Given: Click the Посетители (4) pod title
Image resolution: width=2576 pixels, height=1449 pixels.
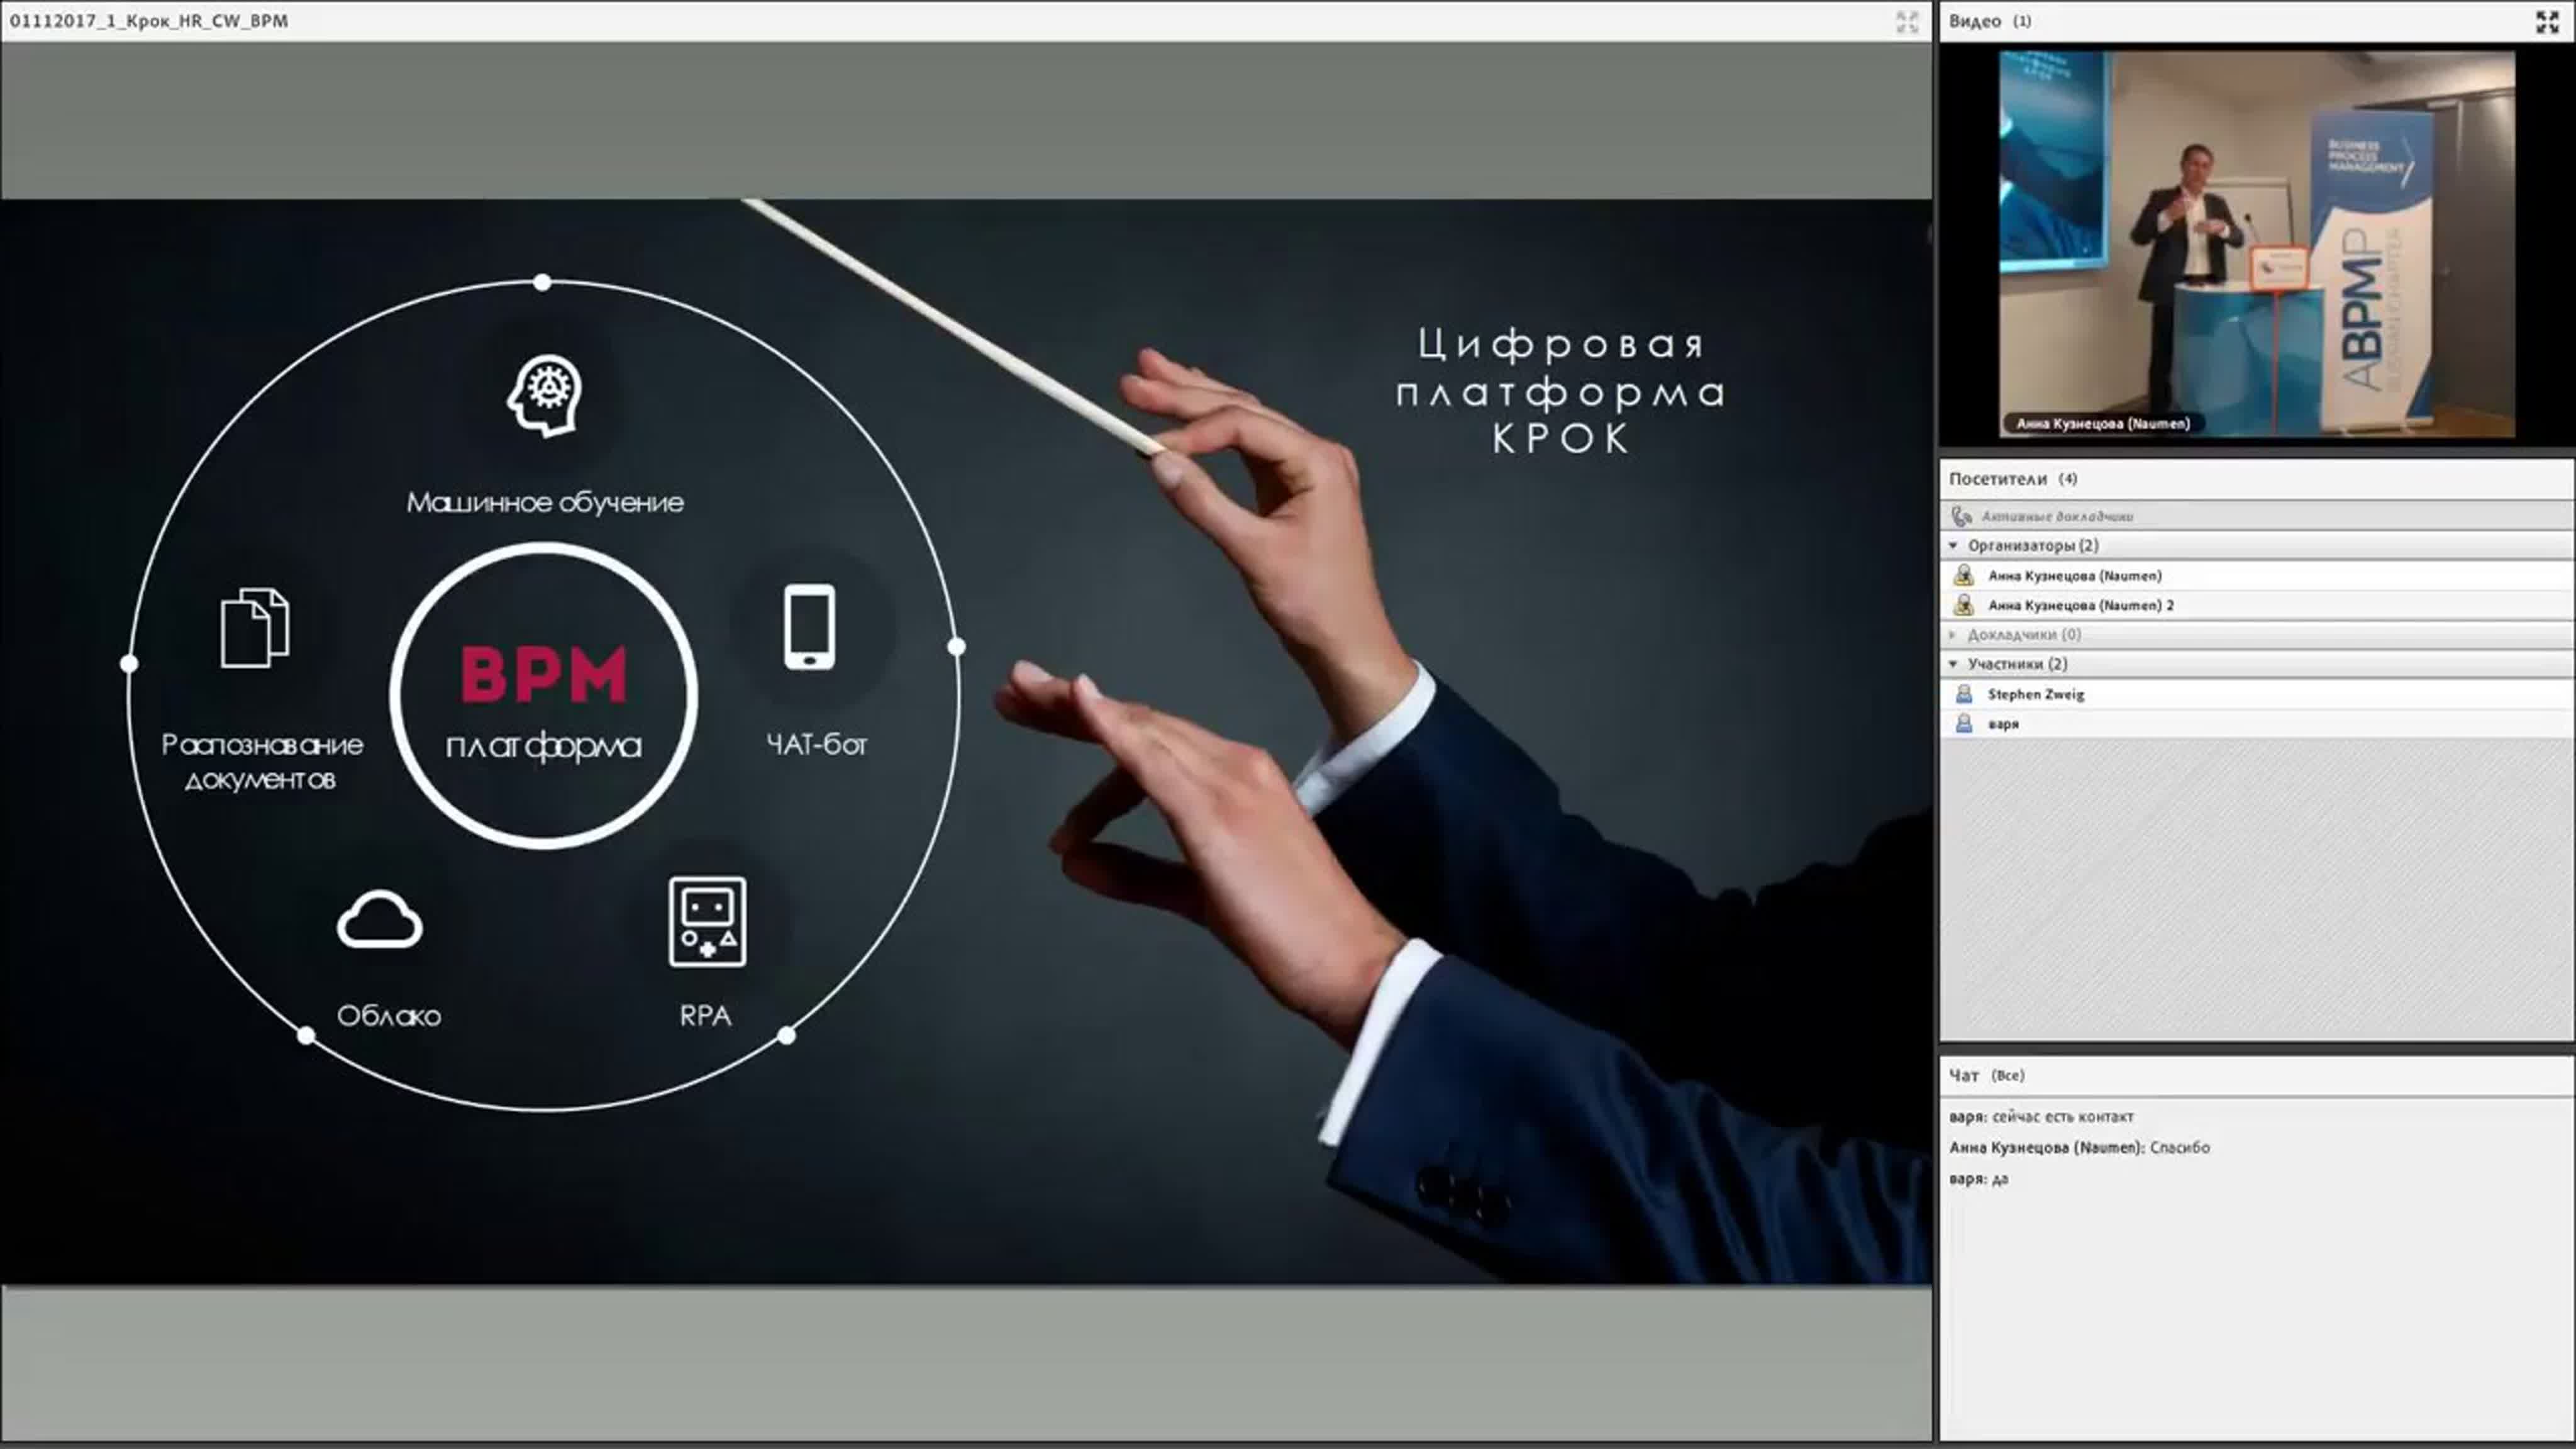Looking at the screenshot, I should click(2013, 479).
